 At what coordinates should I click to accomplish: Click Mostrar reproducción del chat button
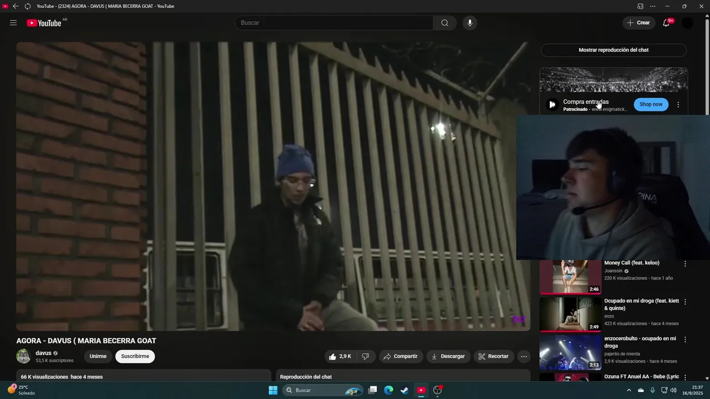click(x=613, y=50)
